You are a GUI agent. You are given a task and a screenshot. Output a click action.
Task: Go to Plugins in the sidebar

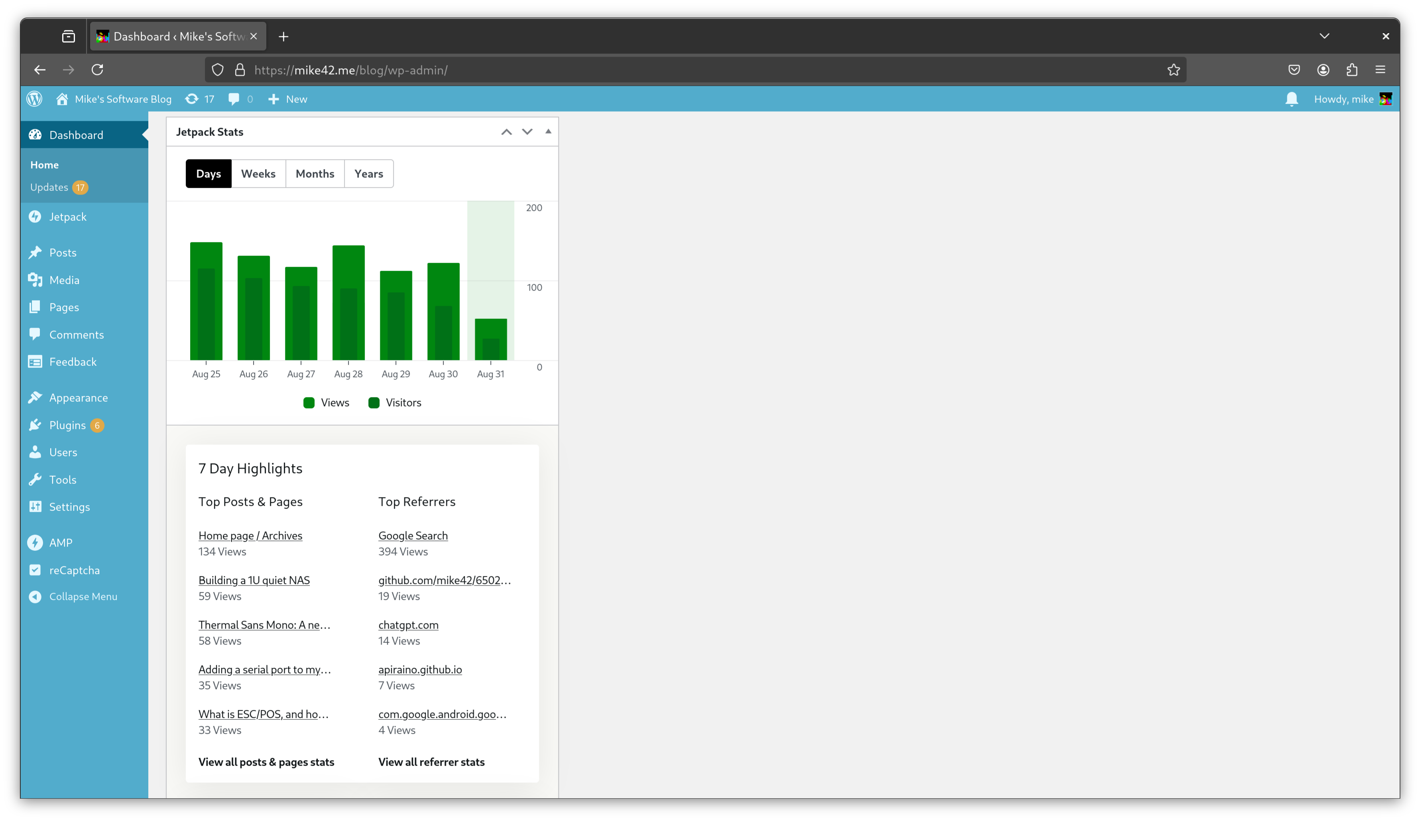coord(67,425)
